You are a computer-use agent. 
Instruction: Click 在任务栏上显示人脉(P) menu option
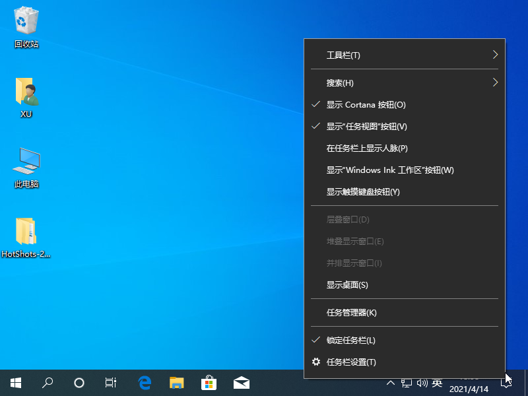367,148
